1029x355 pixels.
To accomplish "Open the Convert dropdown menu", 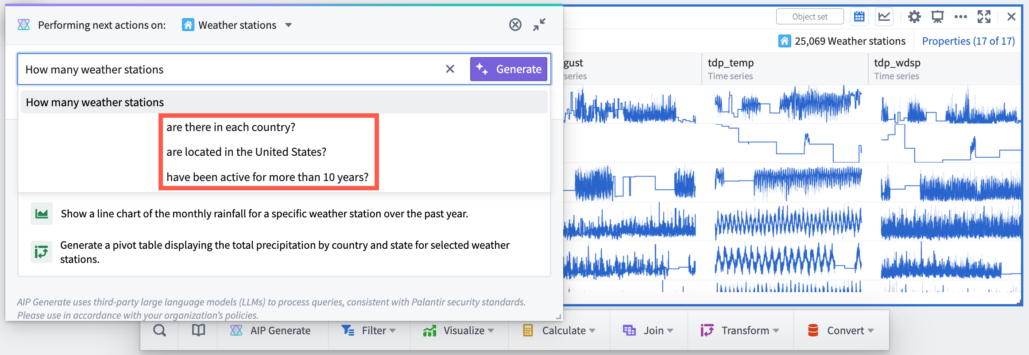I will pyautogui.click(x=841, y=331).
